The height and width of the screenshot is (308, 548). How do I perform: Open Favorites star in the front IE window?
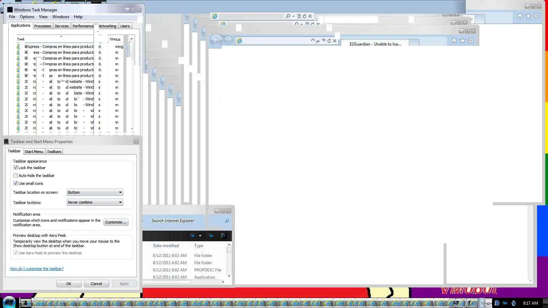462,41
